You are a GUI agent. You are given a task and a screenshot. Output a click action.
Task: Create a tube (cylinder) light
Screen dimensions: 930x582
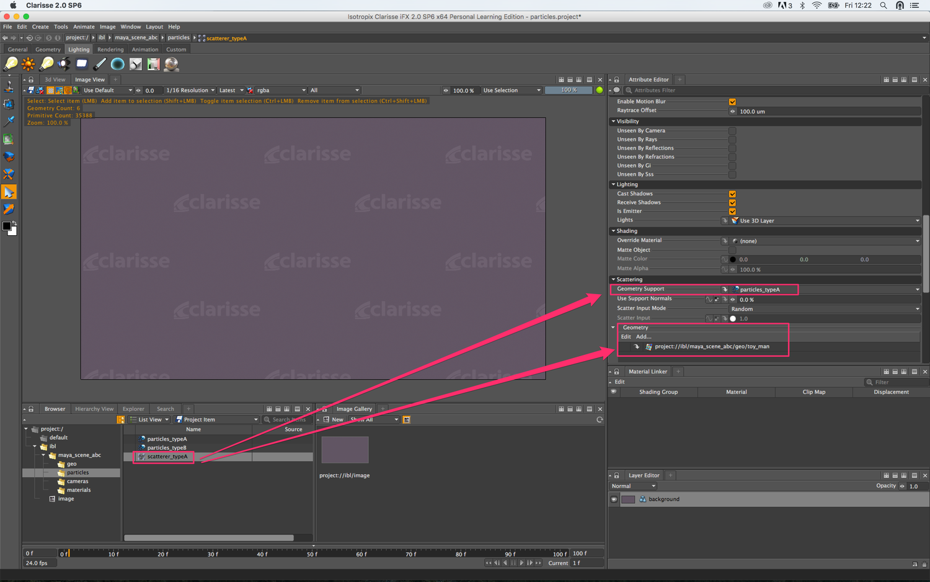100,64
